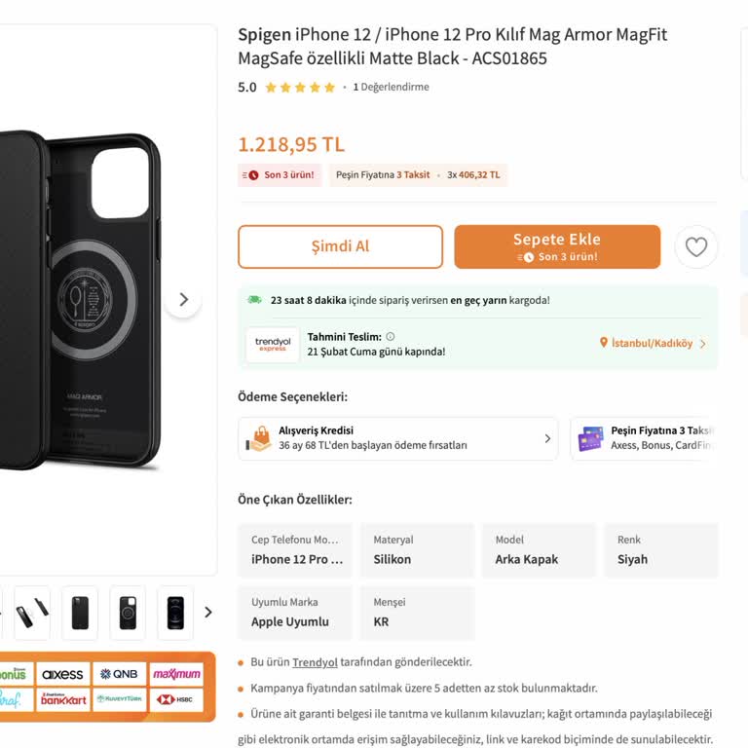The width and height of the screenshot is (748, 748).
Task: Select the case back view thumbnail
Action: click(x=80, y=613)
